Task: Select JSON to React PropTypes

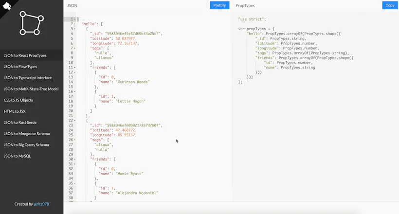Action: coord(25,55)
